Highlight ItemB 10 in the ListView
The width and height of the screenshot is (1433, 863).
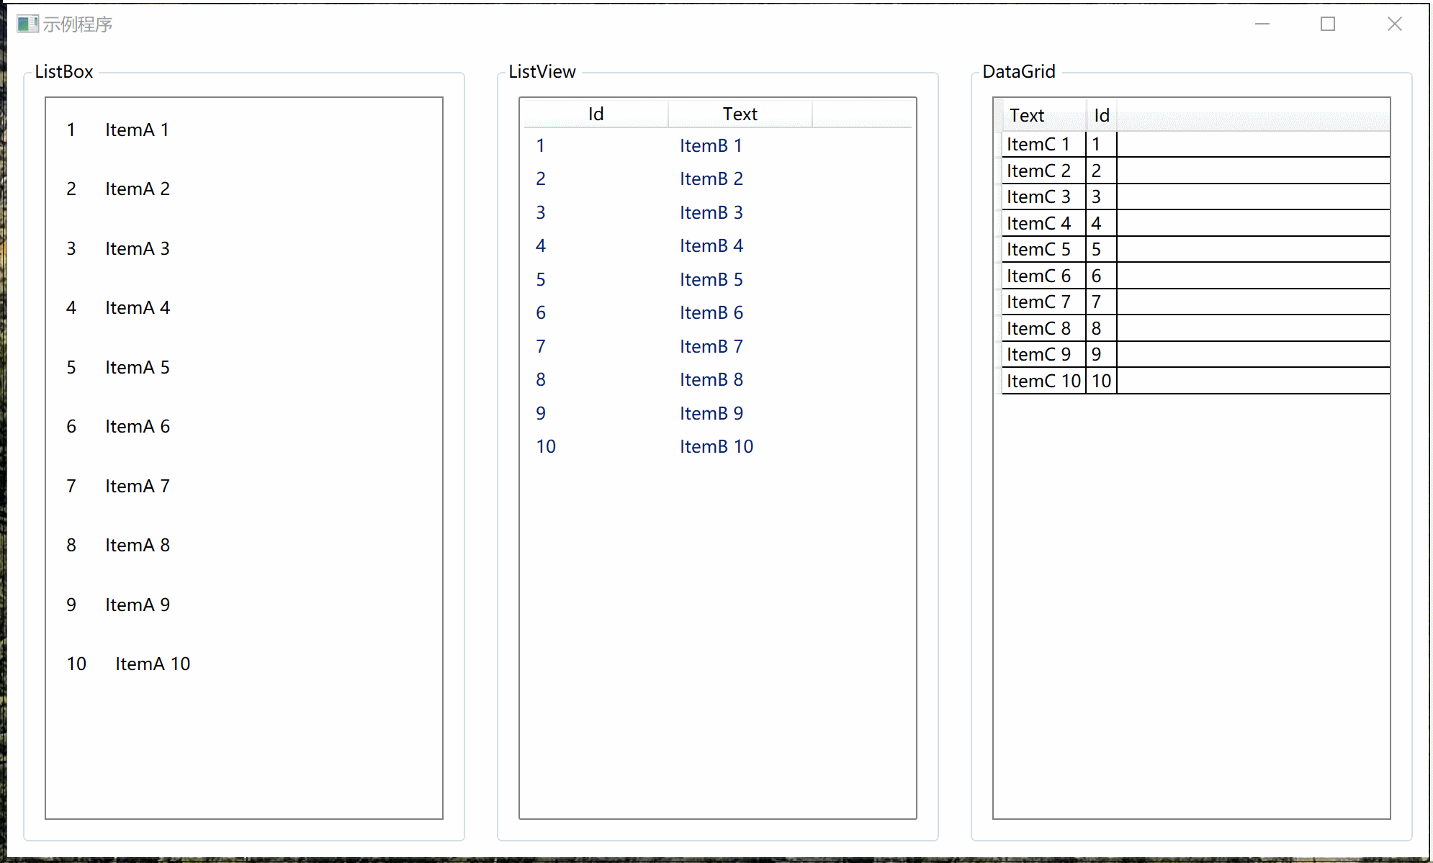point(716,447)
